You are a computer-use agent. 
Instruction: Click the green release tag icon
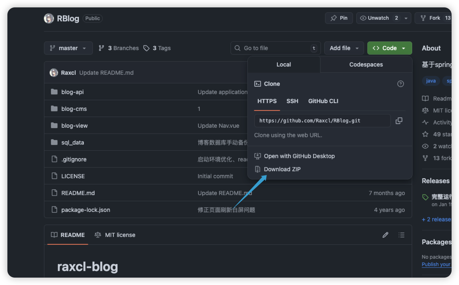click(425, 197)
